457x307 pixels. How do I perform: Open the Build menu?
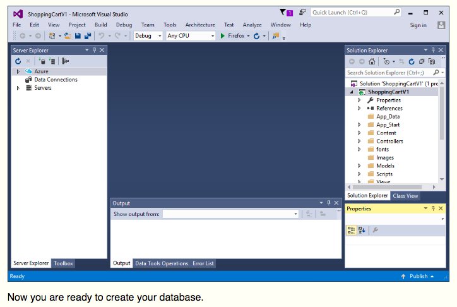click(101, 25)
